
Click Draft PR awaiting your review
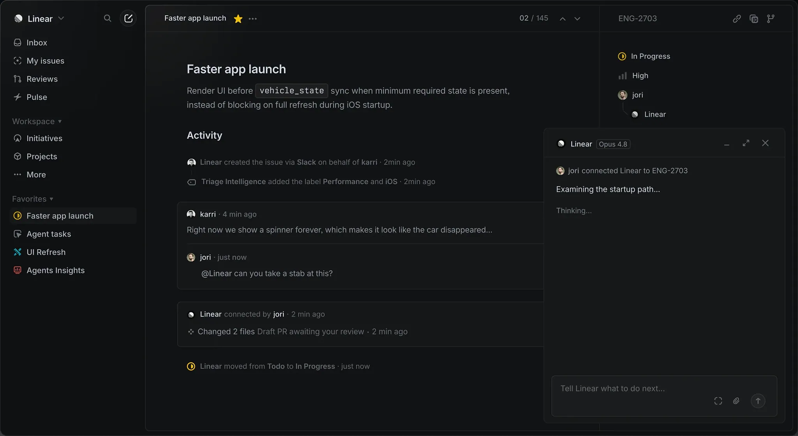tap(311, 331)
